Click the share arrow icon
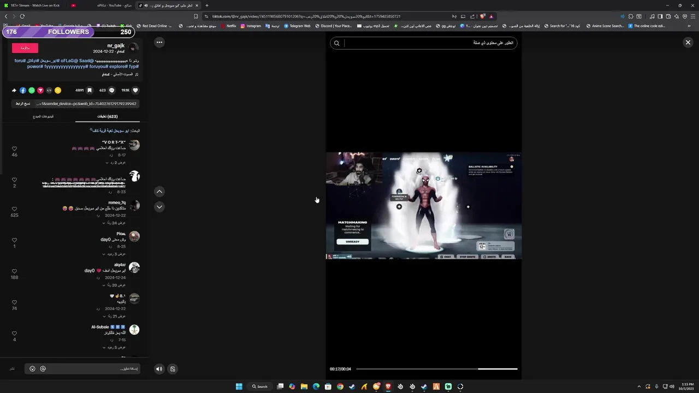Screen dimensions: 699x393 pyautogui.click(x=14, y=90)
